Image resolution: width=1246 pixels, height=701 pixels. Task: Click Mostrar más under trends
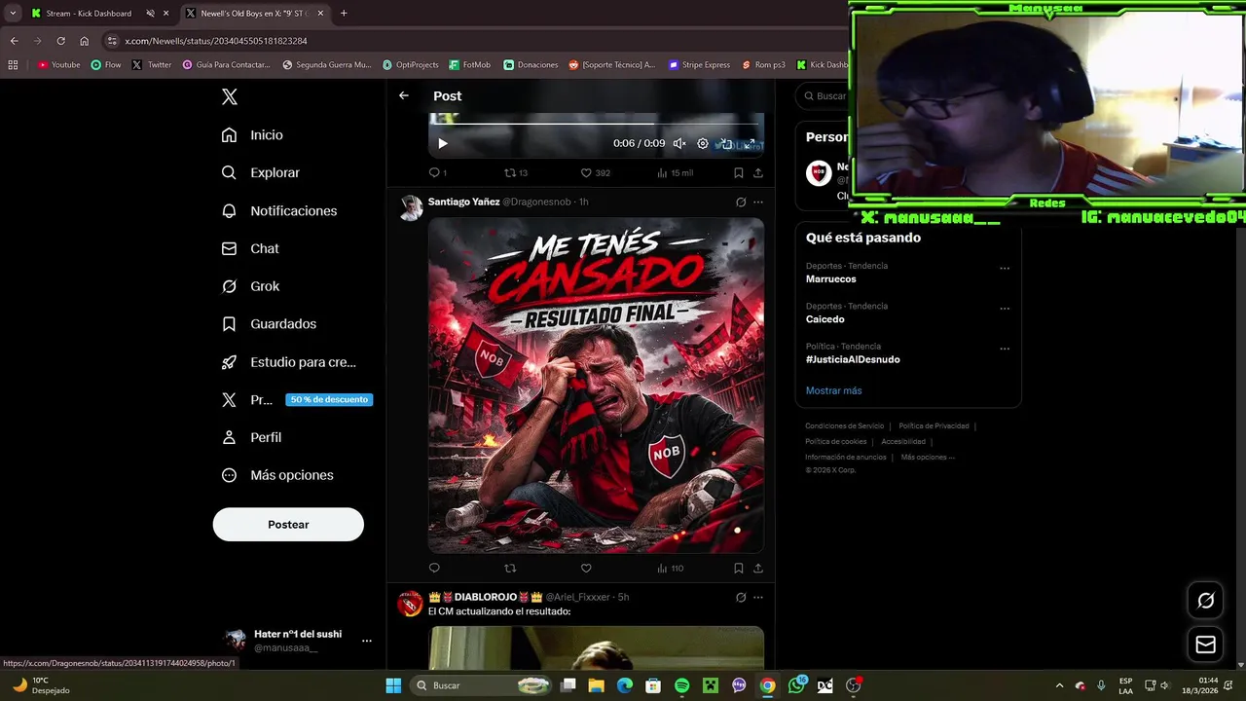pos(833,390)
